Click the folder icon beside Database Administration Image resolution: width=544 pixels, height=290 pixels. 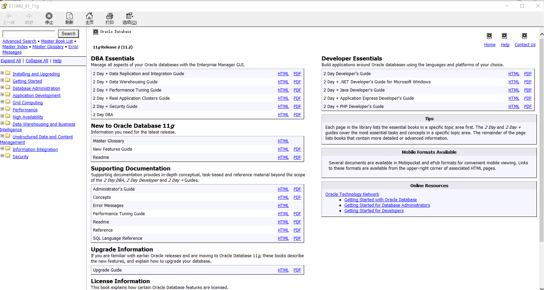tap(8, 87)
